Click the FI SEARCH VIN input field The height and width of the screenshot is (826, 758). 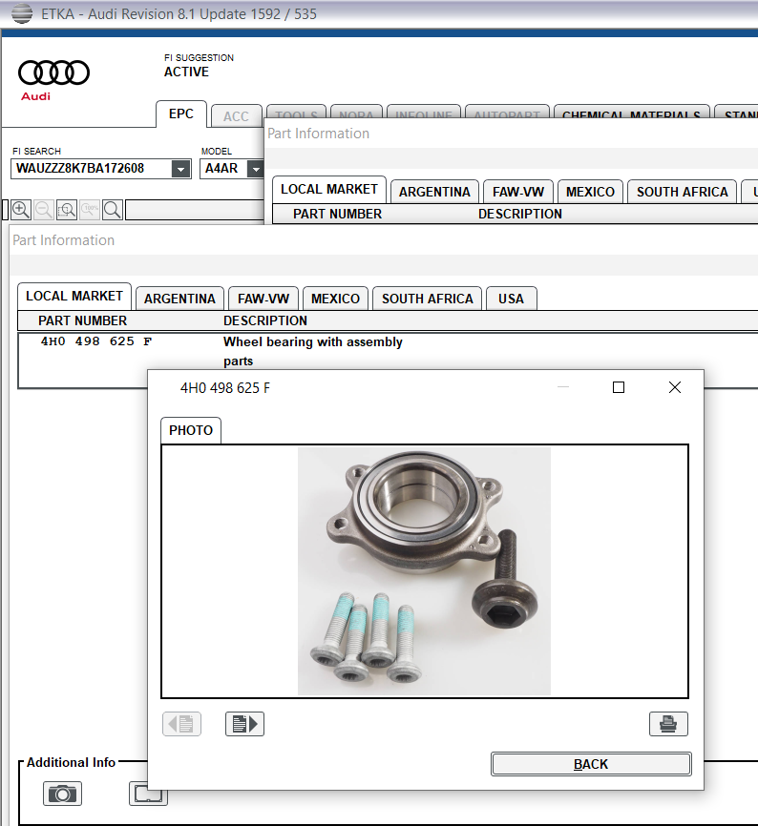tap(92, 169)
